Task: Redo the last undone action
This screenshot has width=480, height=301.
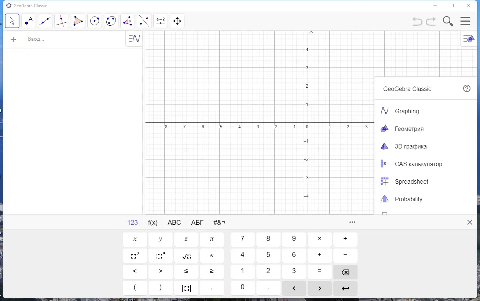Action: tap(431, 21)
